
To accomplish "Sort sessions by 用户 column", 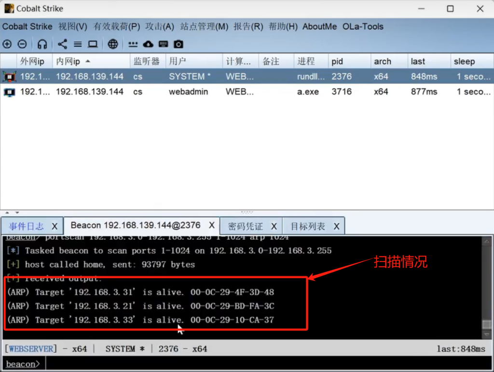I will pyautogui.click(x=194, y=61).
